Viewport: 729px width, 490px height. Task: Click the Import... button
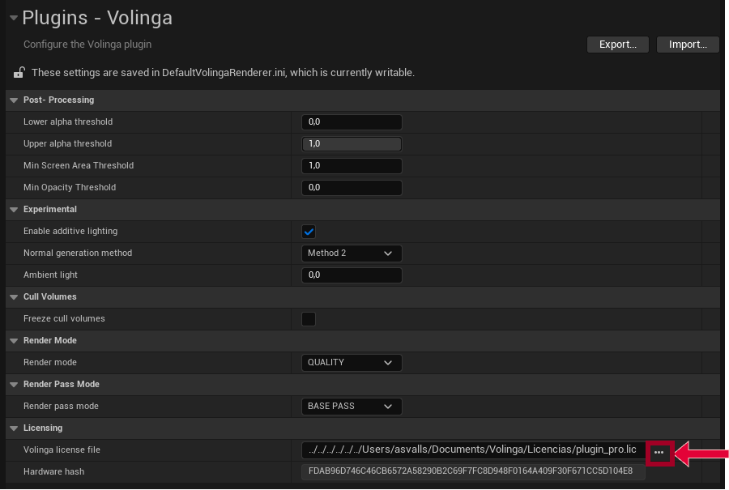688,45
